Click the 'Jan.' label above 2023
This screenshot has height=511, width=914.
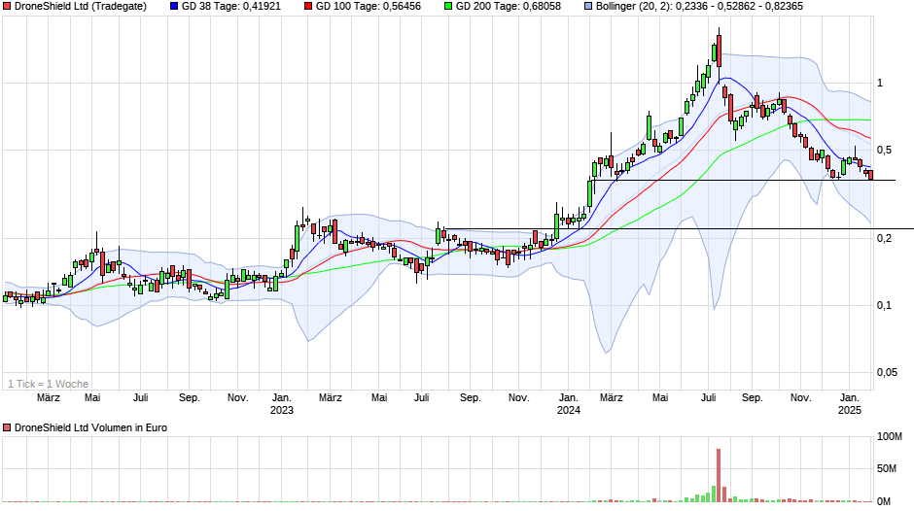(282, 398)
